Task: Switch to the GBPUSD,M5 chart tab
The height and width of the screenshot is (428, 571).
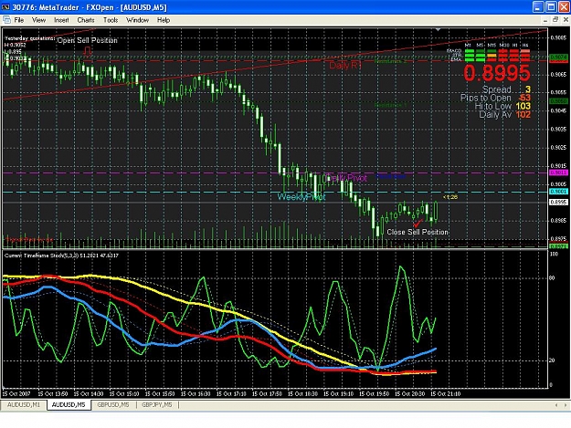Action: coord(113,404)
